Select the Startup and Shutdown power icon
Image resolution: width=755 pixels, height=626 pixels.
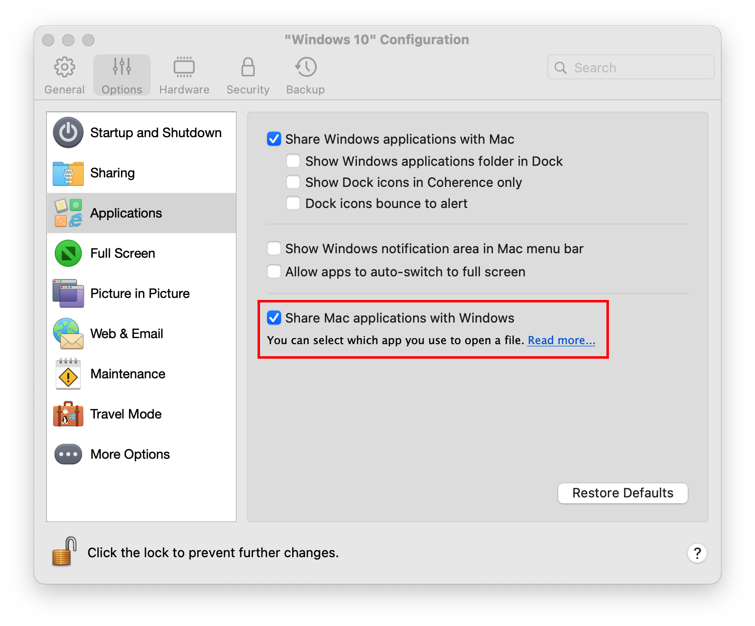tap(68, 133)
